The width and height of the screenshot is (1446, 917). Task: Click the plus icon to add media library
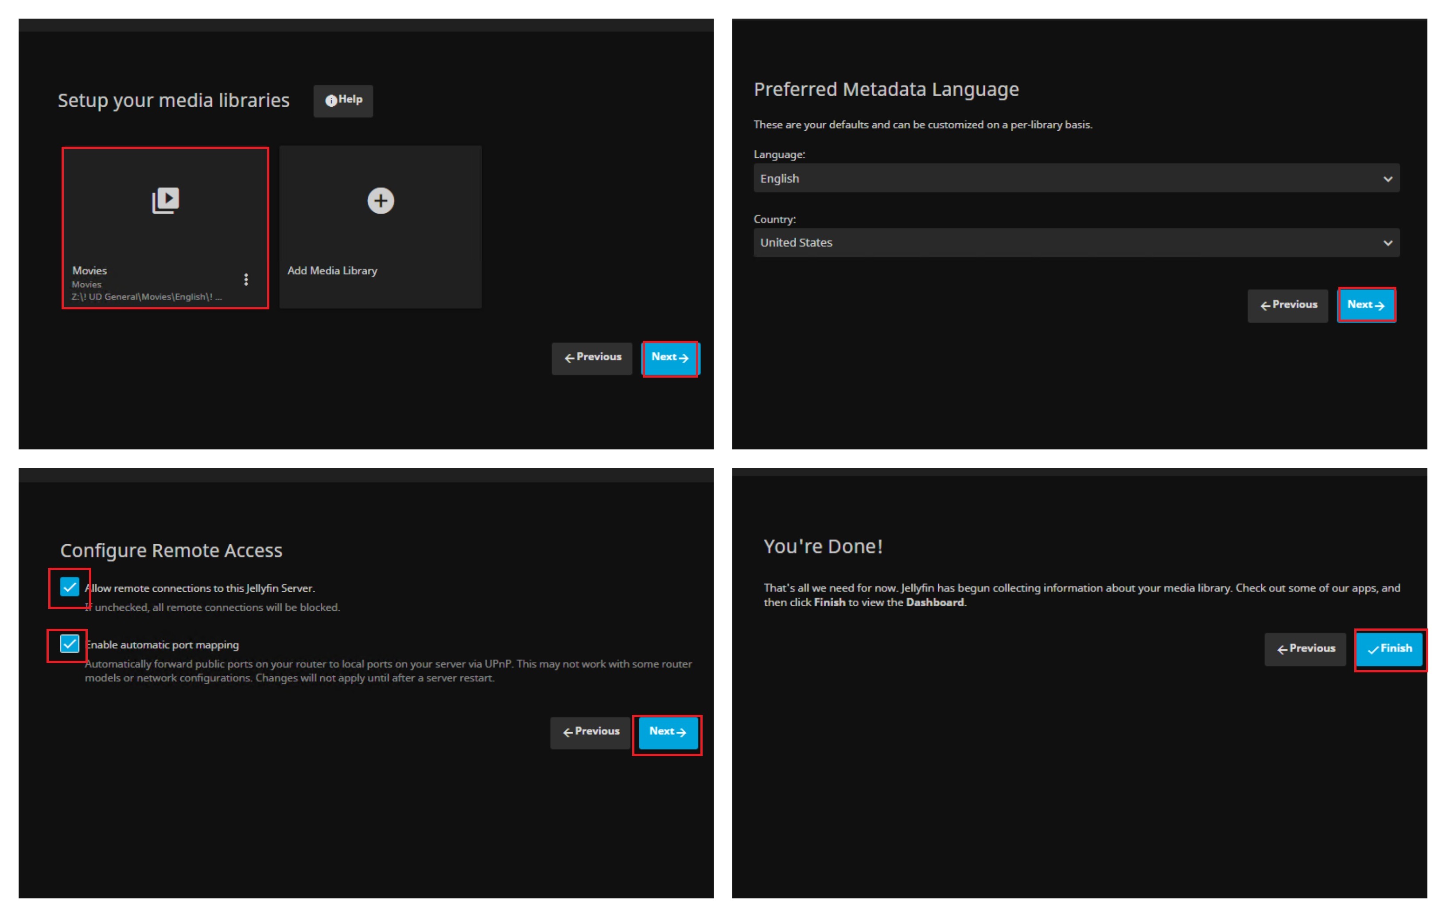381,201
